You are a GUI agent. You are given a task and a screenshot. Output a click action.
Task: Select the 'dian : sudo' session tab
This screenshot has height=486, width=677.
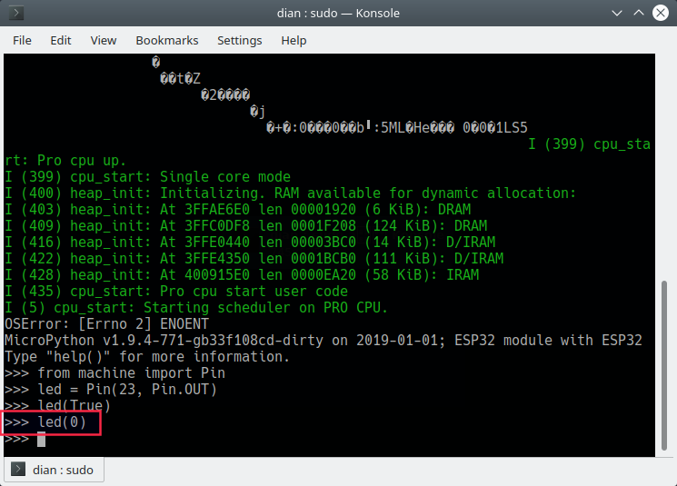pyautogui.click(x=55, y=470)
